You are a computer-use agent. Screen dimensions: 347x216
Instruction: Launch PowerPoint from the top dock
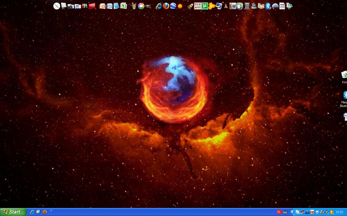(x=102, y=6)
